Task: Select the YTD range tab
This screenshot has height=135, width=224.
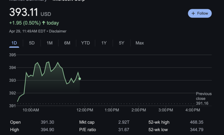Action: click(85, 43)
